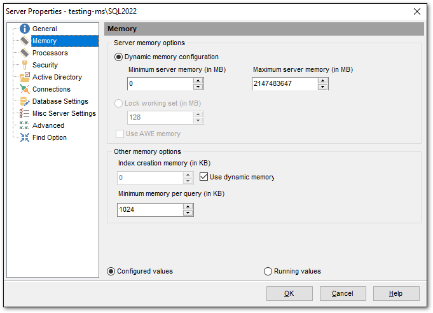Select the Running values radio button
Image resolution: width=433 pixels, height=313 pixels.
pyautogui.click(x=268, y=271)
